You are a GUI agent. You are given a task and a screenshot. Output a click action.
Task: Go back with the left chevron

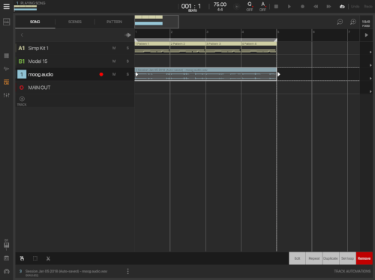point(22,35)
